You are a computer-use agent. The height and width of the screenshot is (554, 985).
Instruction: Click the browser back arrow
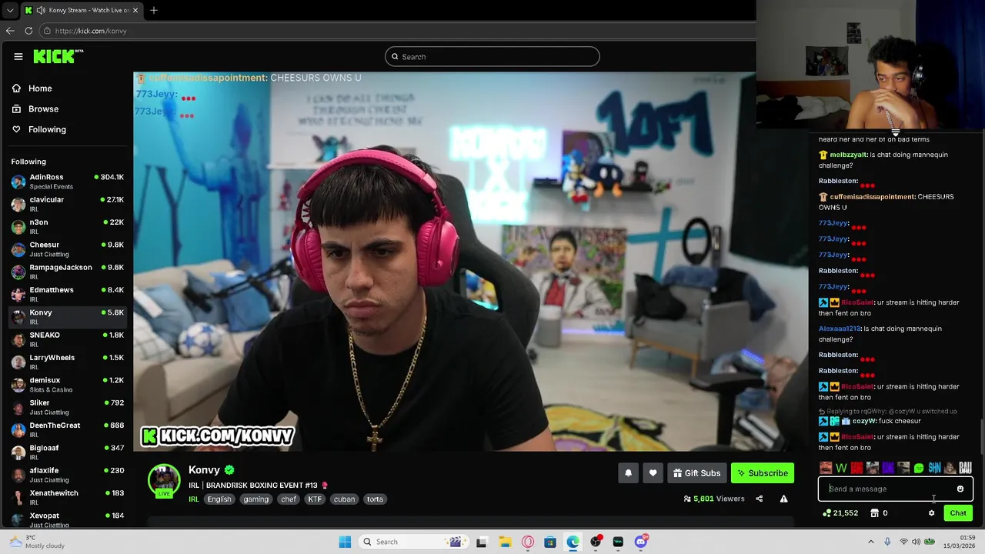[10, 31]
